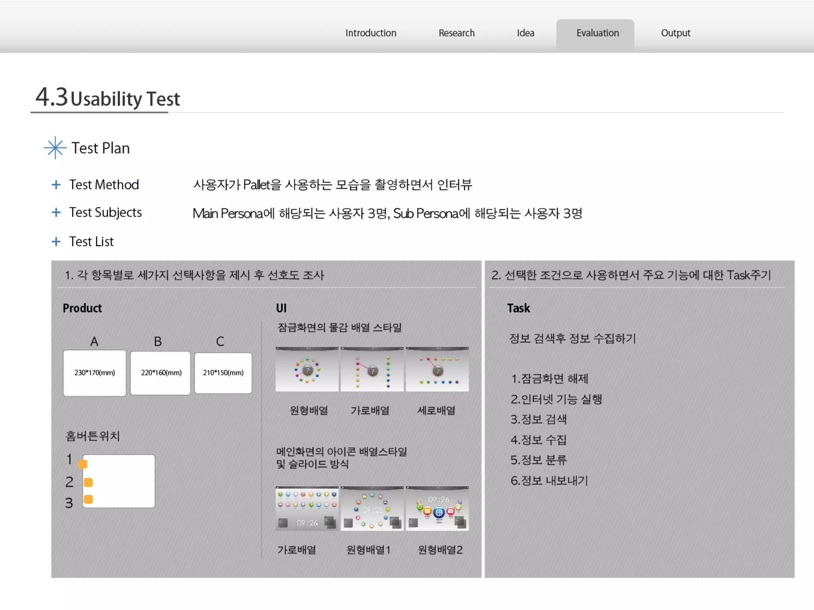Open the Introduction tab
This screenshot has height=610, width=814.
coord(370,33)
